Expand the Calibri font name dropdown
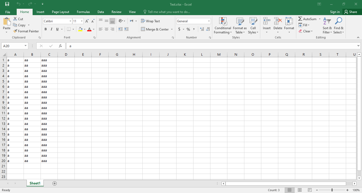Viewport: 362px width, 193px height. [x=70, y=21]
